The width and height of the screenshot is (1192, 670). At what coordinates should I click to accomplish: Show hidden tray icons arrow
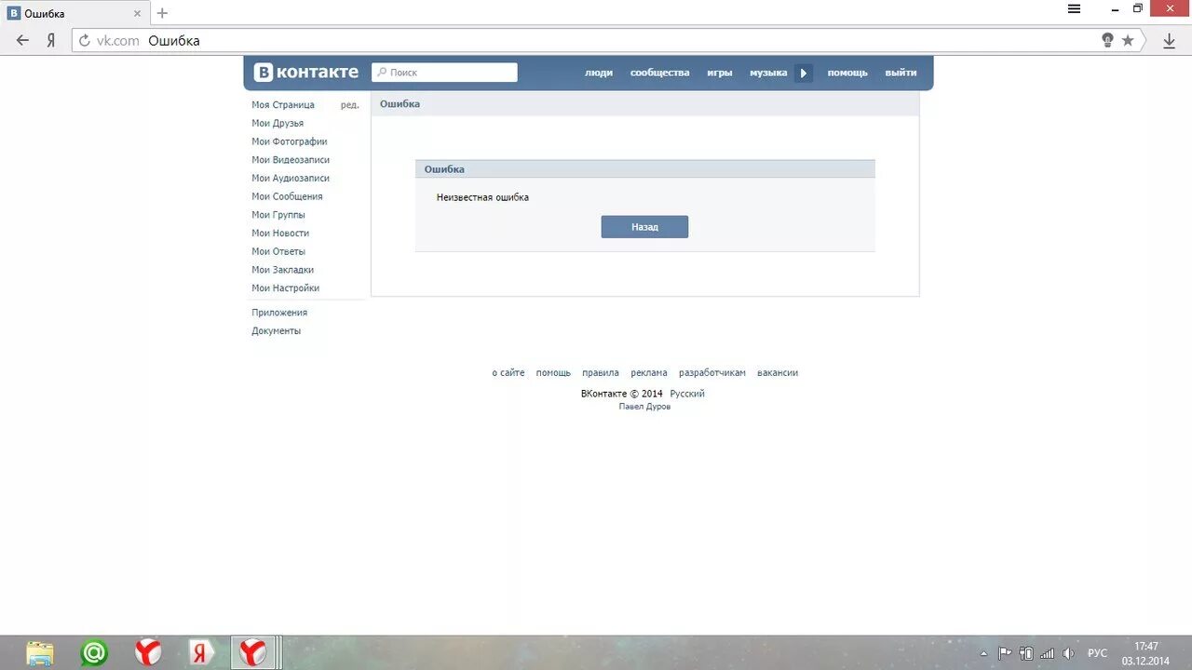(x=983, y=653)
